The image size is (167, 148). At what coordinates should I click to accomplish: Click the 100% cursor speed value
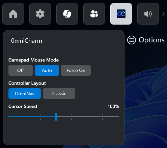pyautogui.click(x=113, y=106)
